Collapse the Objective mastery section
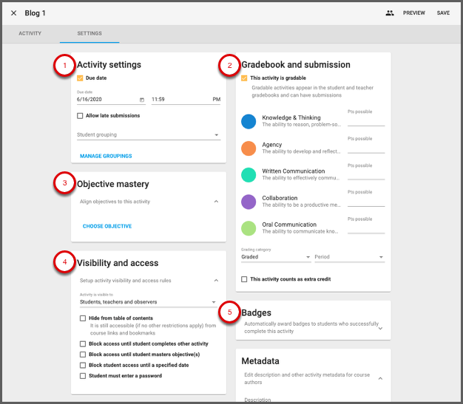This screenshot has width=463, height=404. point(216,202)
